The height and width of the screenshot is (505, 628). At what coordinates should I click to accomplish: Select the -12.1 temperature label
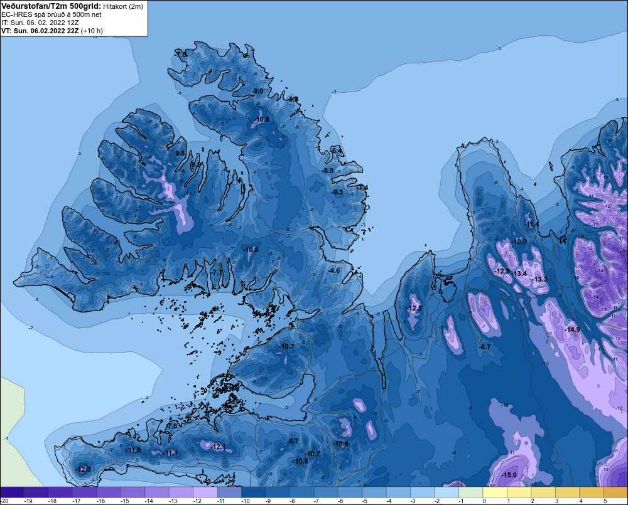[219, 447]
